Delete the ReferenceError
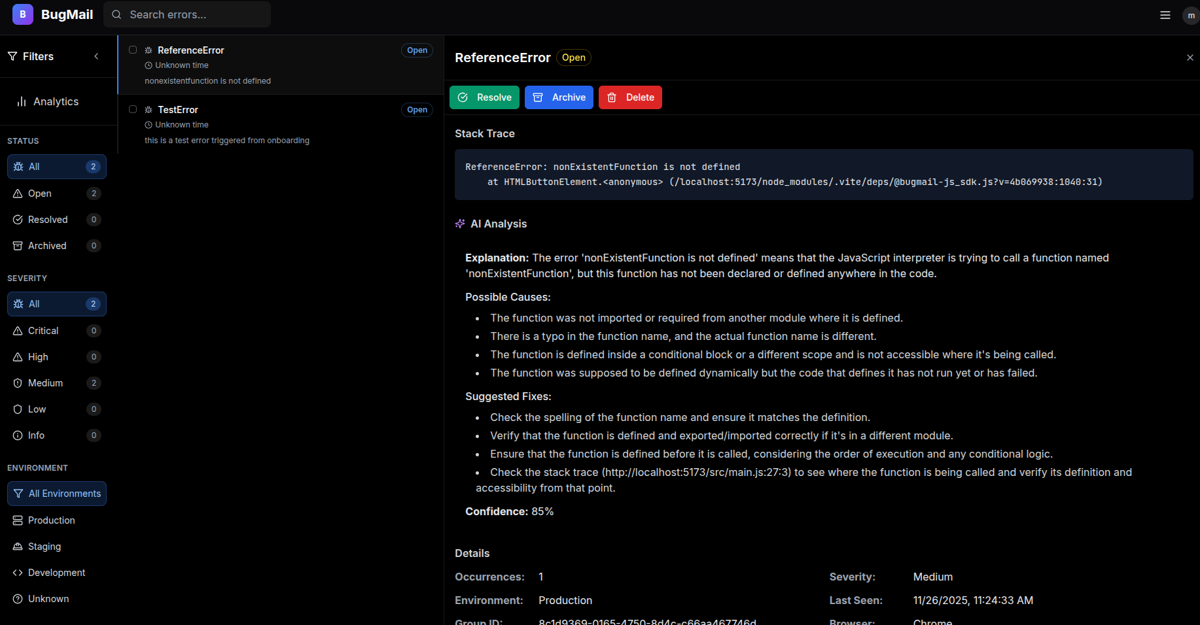The image size is (1200, 625). point(629,97)
